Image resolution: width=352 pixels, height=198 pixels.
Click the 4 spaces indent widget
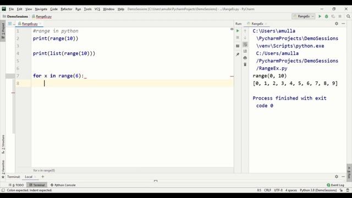291,190
